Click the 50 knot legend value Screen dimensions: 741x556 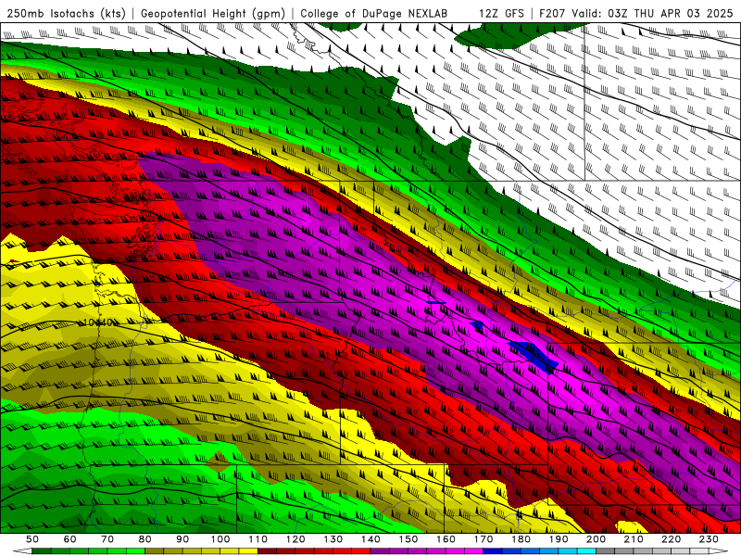(x=32, y=539)
